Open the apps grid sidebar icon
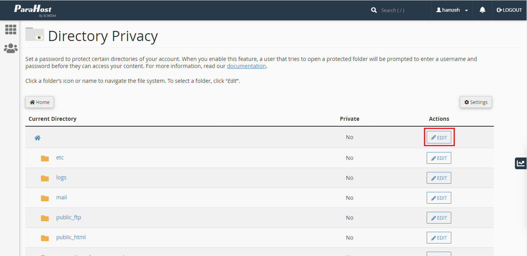The image size is (527, 256). 11,29
